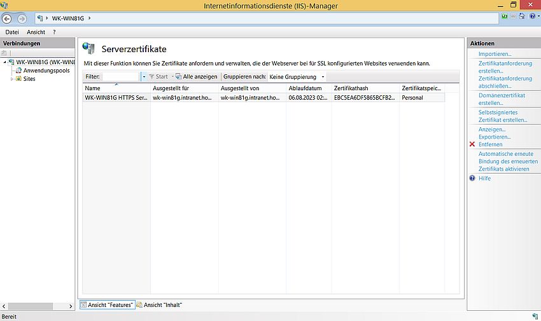Click server icon in the address bar

(x=40, y=18)
